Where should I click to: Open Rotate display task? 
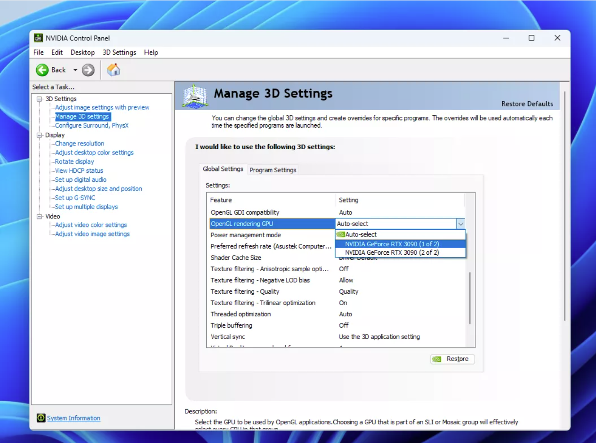pyautogui.click(x=74, y=161)
